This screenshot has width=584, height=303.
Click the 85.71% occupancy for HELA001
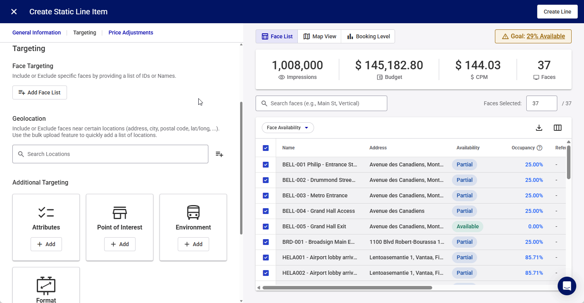(534, 257)
